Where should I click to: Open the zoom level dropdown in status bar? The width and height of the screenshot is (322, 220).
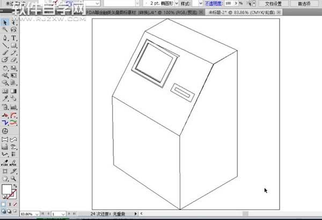[37, 214]
